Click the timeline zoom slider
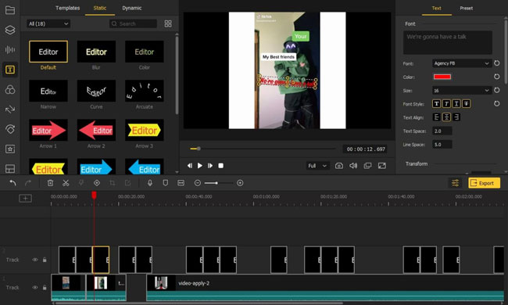This screenshot has width=508, height=305. 219,183
